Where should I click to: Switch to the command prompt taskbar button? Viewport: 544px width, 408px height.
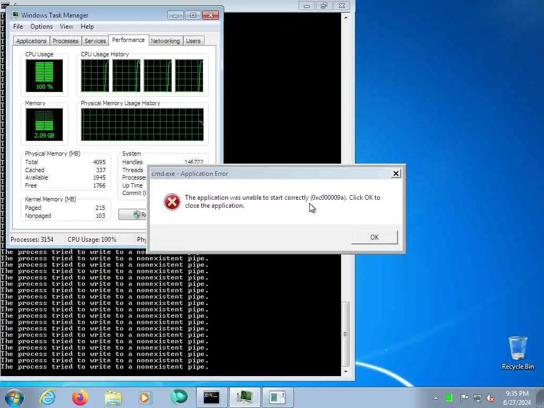(x=211, y=397)
